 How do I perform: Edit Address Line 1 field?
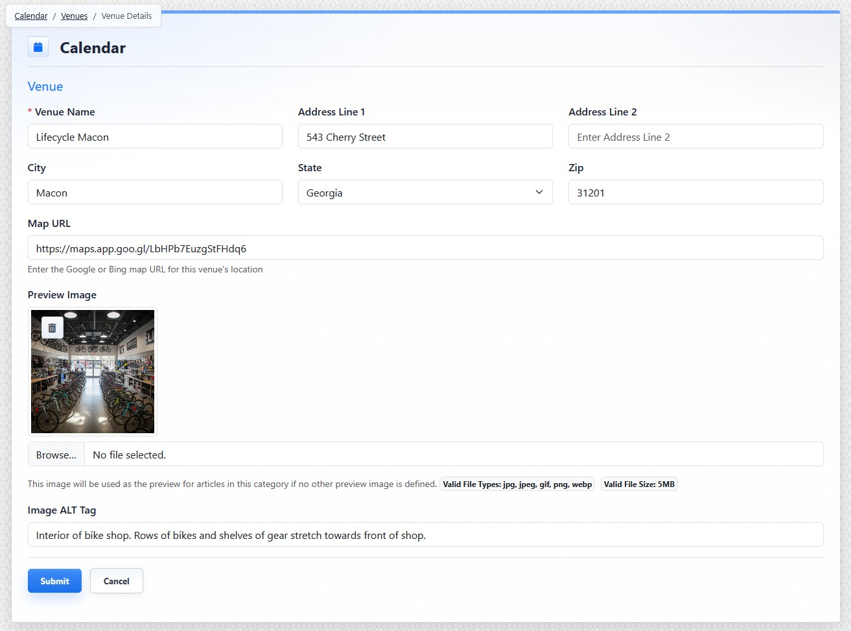(425, 136)
